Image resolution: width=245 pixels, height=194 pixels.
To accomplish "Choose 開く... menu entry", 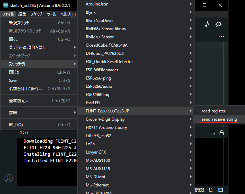I will point(39,39).
